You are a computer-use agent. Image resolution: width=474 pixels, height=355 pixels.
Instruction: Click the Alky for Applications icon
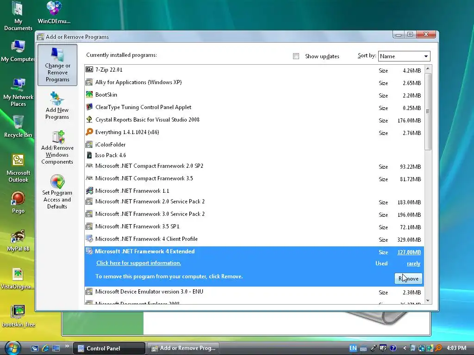coord(89,82)
